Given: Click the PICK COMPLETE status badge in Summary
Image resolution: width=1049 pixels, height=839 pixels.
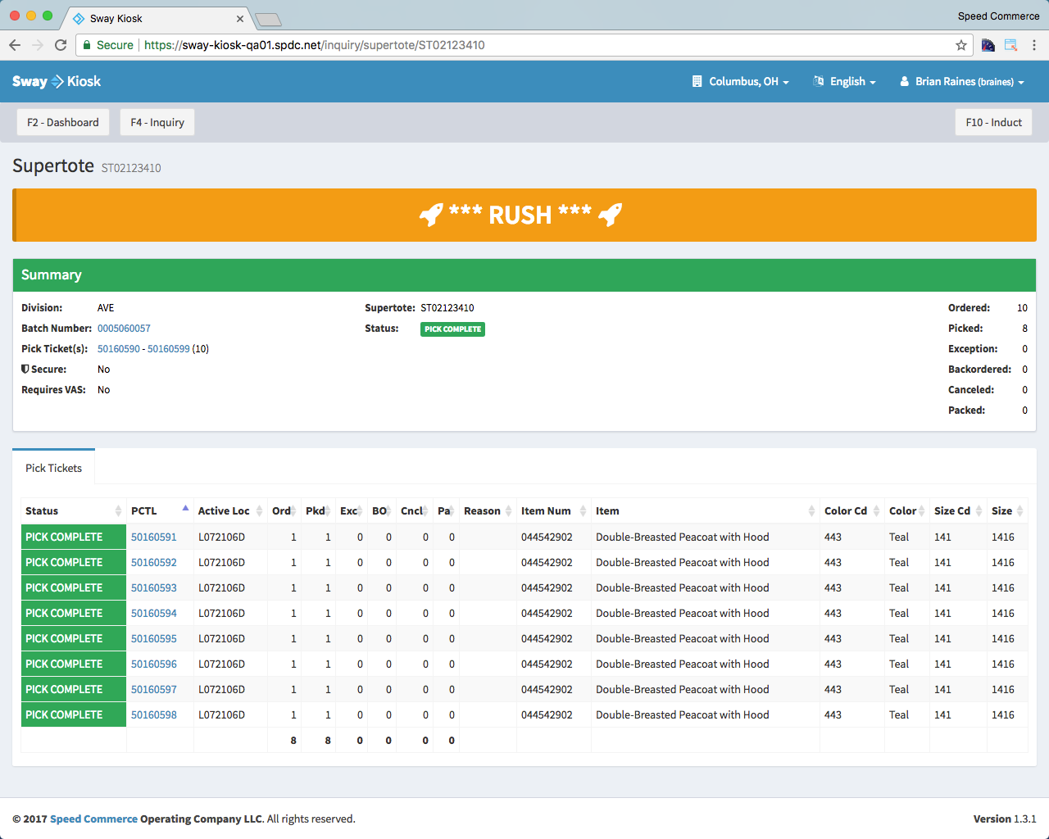Looking at the screenshot, I should [452, 329].
